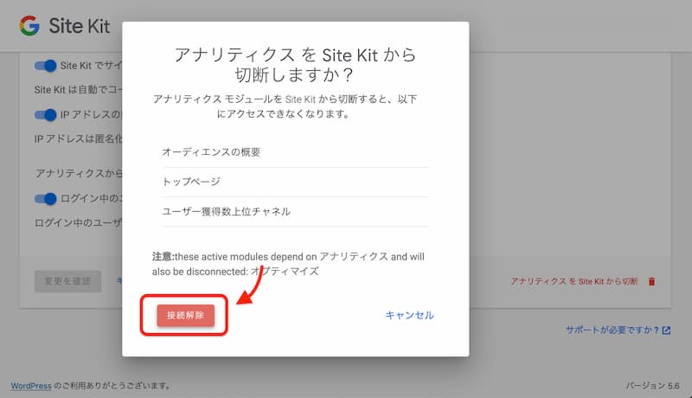This screenshot has width=692, height=398.
Task: Click the red trash icon
Action: point(651,281)
